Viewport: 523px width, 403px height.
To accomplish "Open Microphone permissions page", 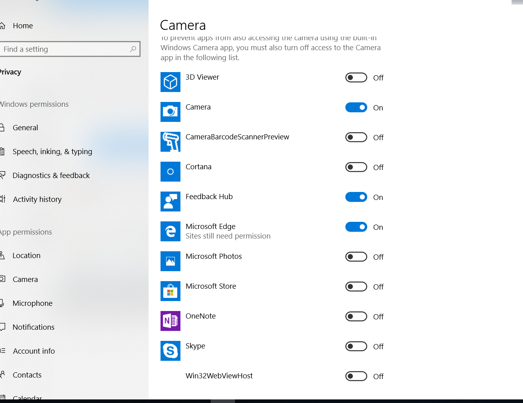I will [x=32, y=303].
